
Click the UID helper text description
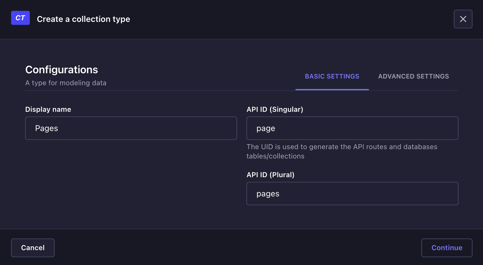point(342,151)
